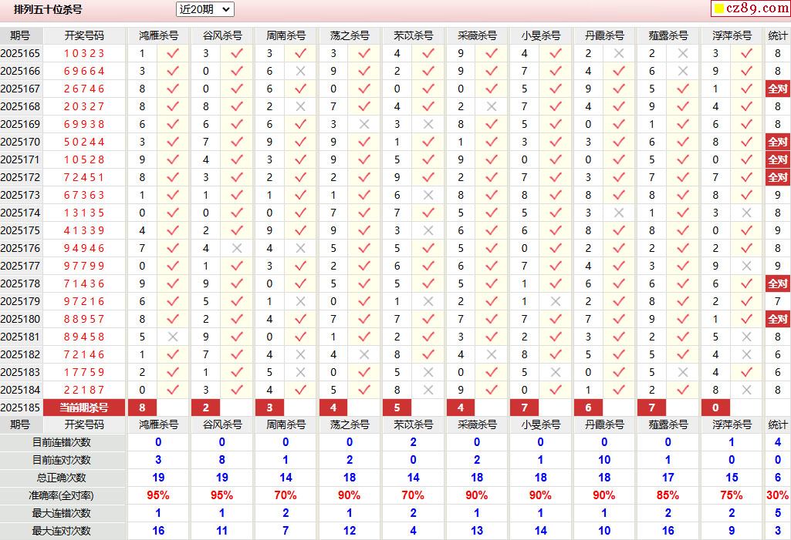This screenshot has height=540, width=791.
Task: Click the 总正确次数 row label
Action: tap(62, 478)
